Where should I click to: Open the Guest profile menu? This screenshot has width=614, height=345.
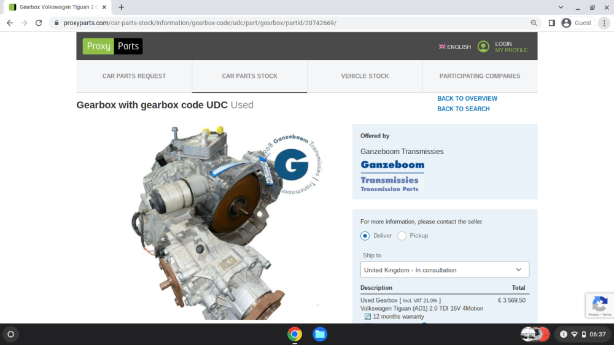(x=577, y=23)
